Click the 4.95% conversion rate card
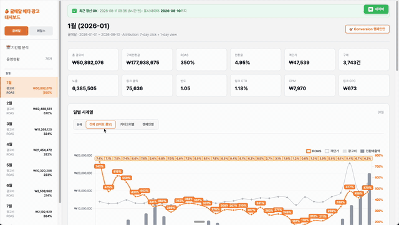This screenshot has width=399, height=225. coord(256,60)
